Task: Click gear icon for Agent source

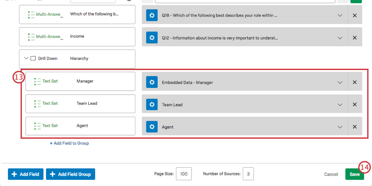Action: point(152,127)
